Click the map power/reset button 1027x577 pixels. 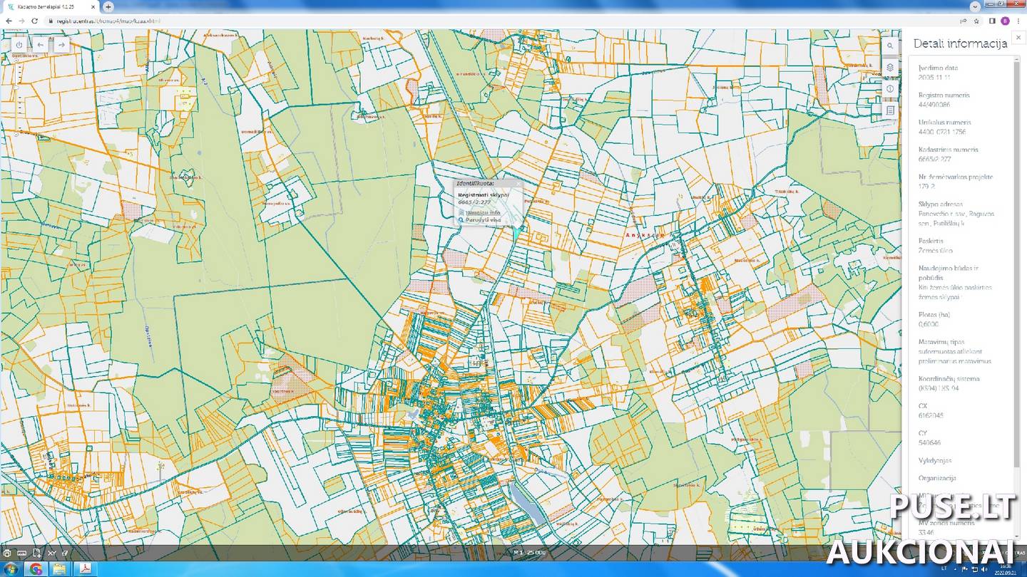tap(19, 45)
